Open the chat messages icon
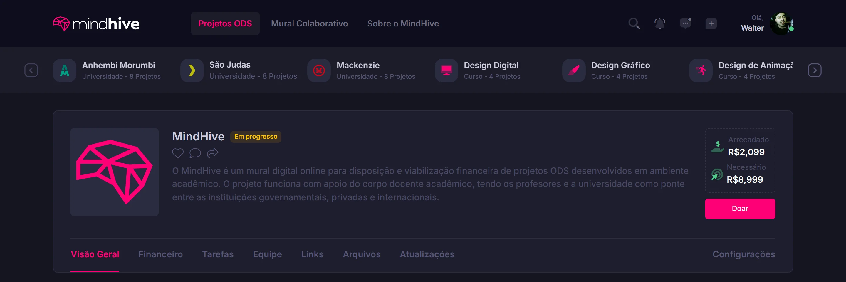The height and width of the screenshot is (282, 846). coord(685,23)
